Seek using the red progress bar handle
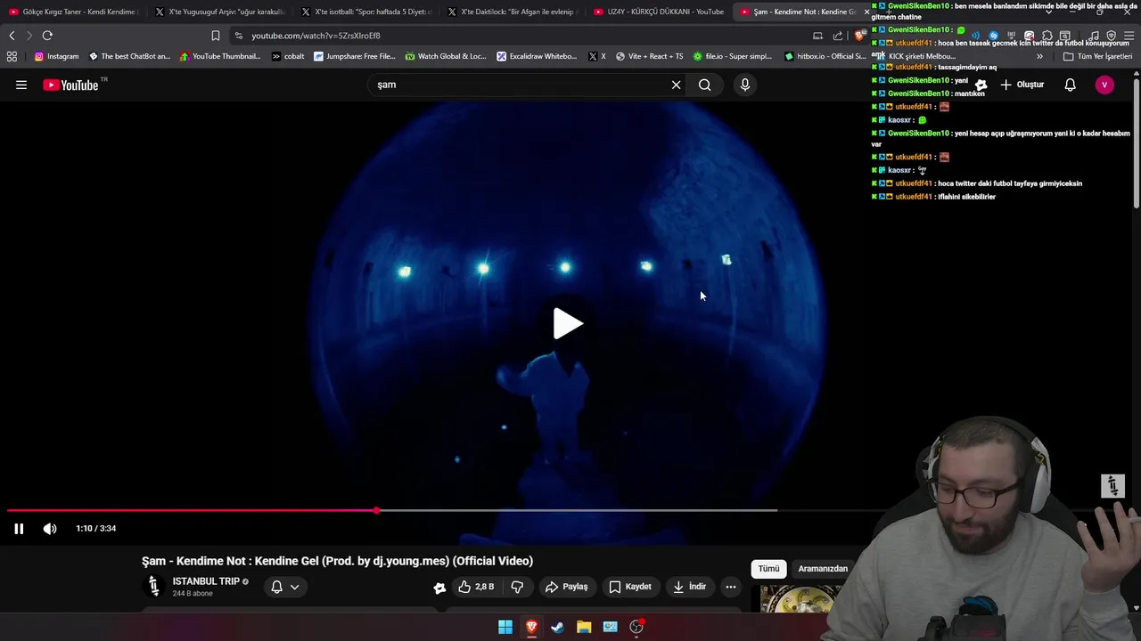Image resolution: width=1141 pixels, height=641 pixels. click(x=376, y=510)
